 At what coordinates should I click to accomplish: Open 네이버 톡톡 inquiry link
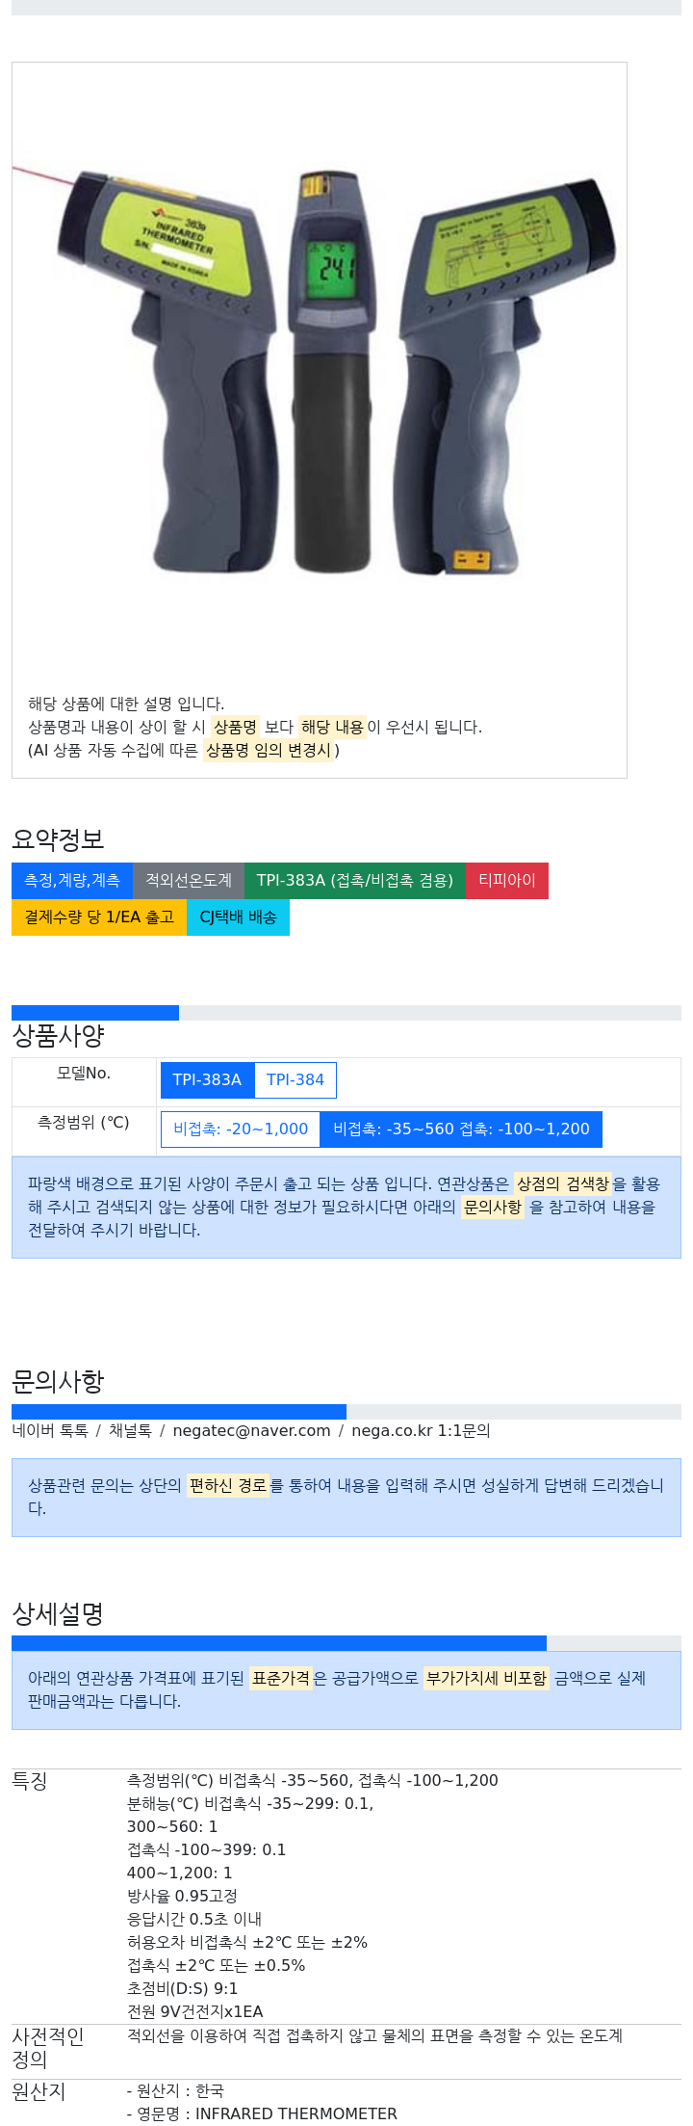tap(50, 1430)
